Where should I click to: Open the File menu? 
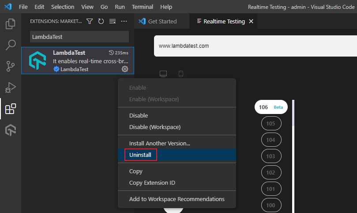click(23, 7)
